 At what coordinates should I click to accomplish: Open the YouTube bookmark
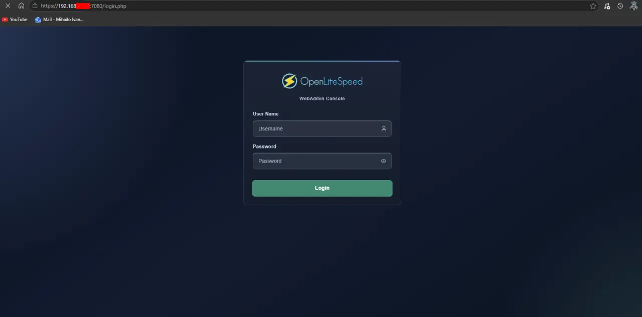[19, 20]
